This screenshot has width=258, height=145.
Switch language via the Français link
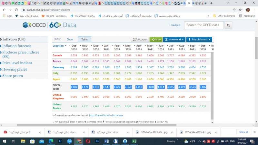coord(175,25)
